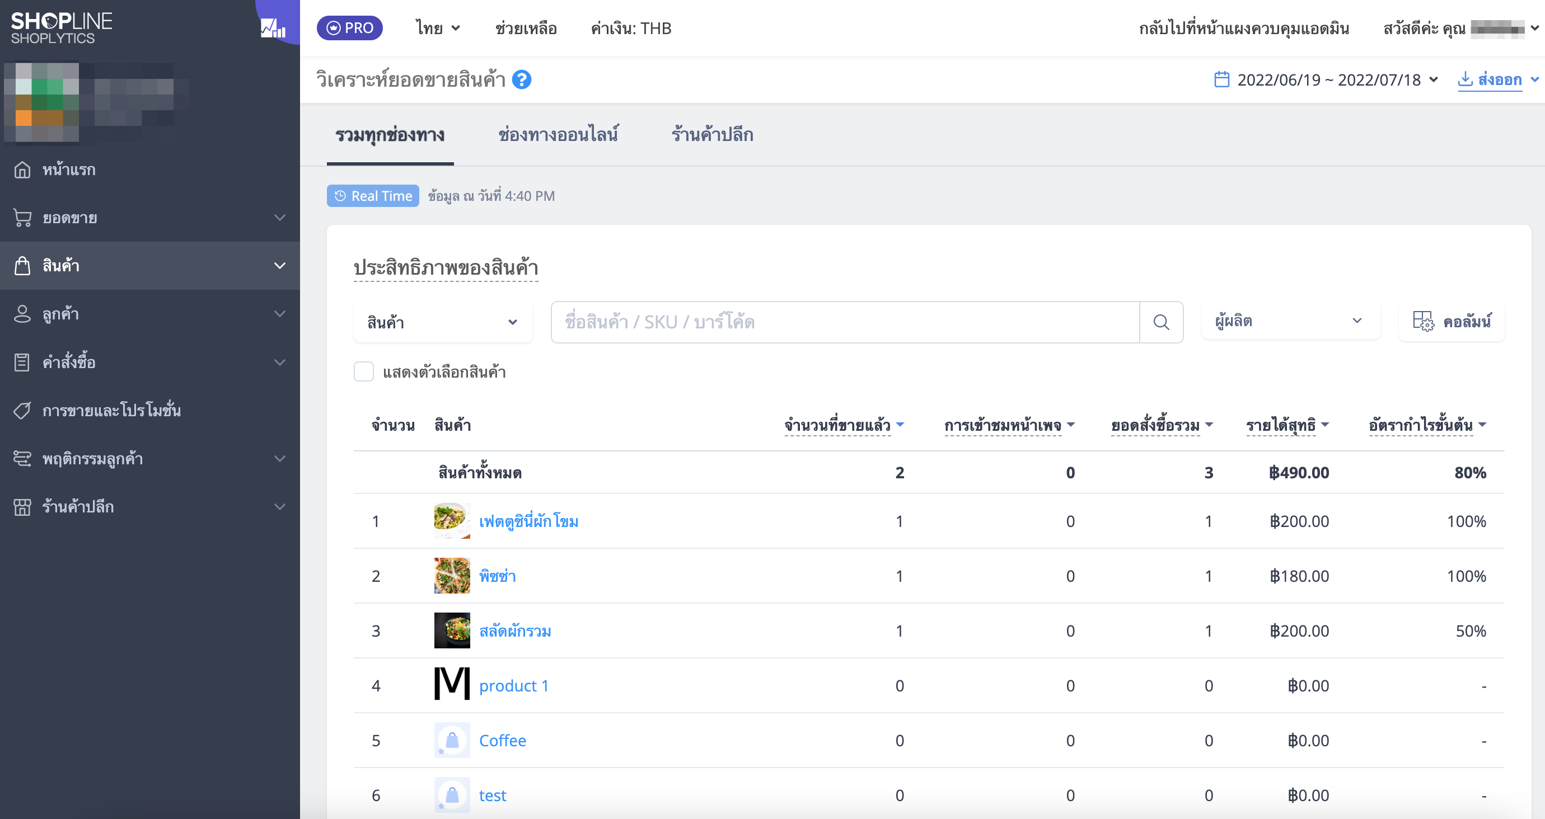Click the tag icon for การขายและโปรโมชั่น

coord(22,411)
